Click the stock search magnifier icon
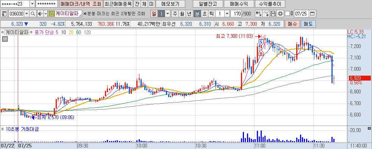 (x=33, y=14)
